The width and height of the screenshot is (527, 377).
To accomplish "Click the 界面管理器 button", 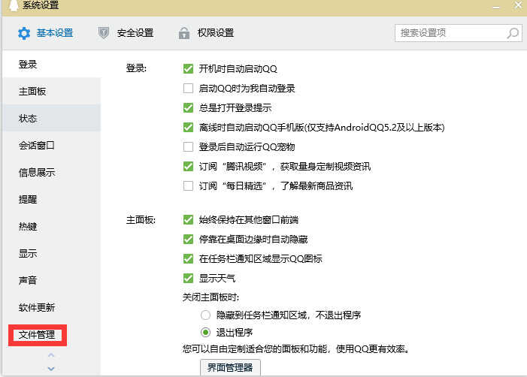I will point(230,367).
